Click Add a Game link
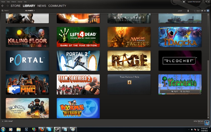This screenshot has height=132, width=211. click(9, 121)
